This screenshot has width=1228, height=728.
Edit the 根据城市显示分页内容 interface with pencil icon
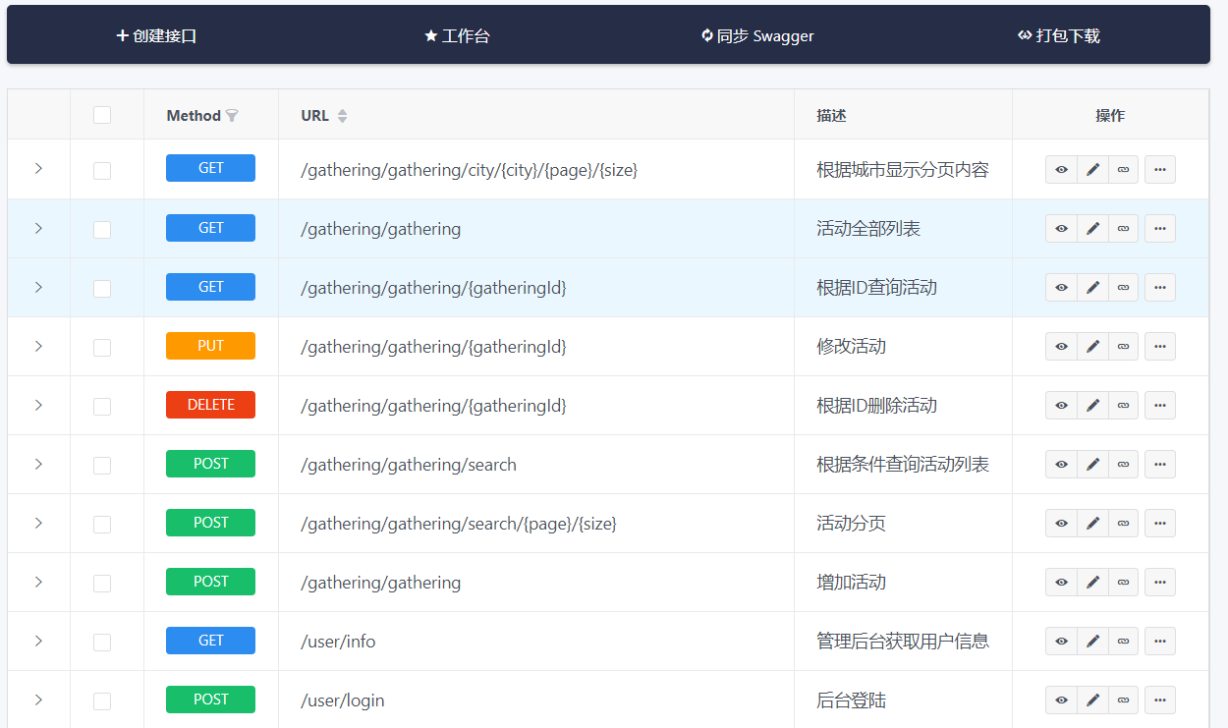(1092, 169)
